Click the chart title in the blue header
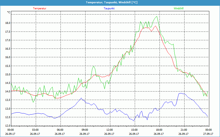Image resolution: width=220 pixels, height=137 pixels. tap(110, 2)
